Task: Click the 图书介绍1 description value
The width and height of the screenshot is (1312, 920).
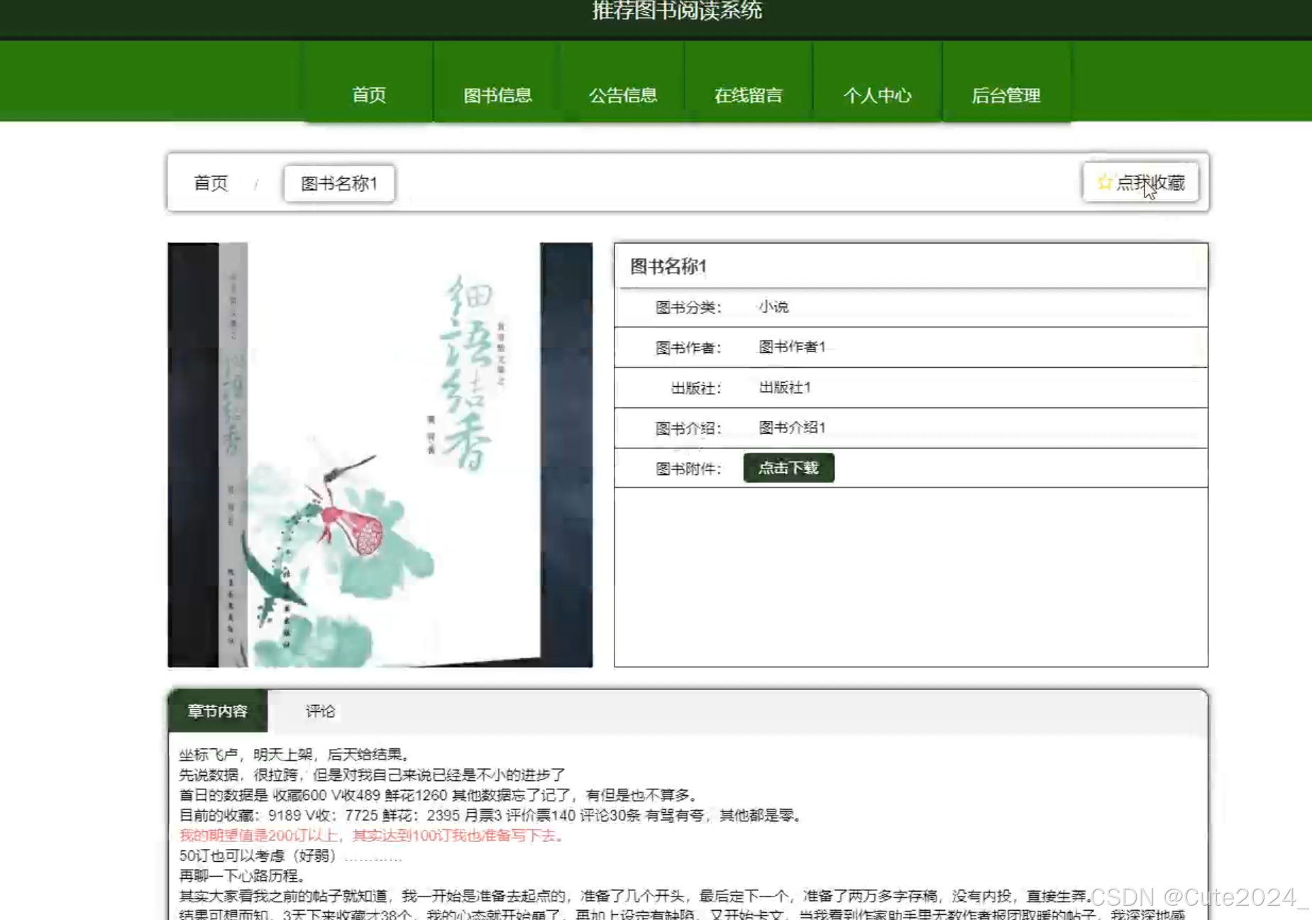Action: click(x=792, y=427)
